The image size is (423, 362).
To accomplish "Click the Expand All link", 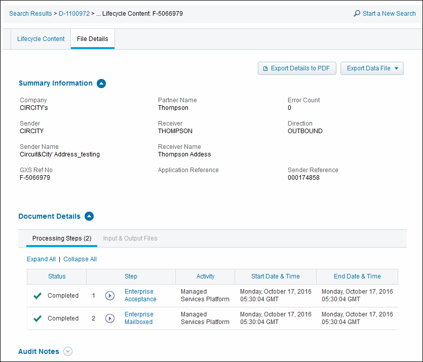I will (x=41, y=259).
